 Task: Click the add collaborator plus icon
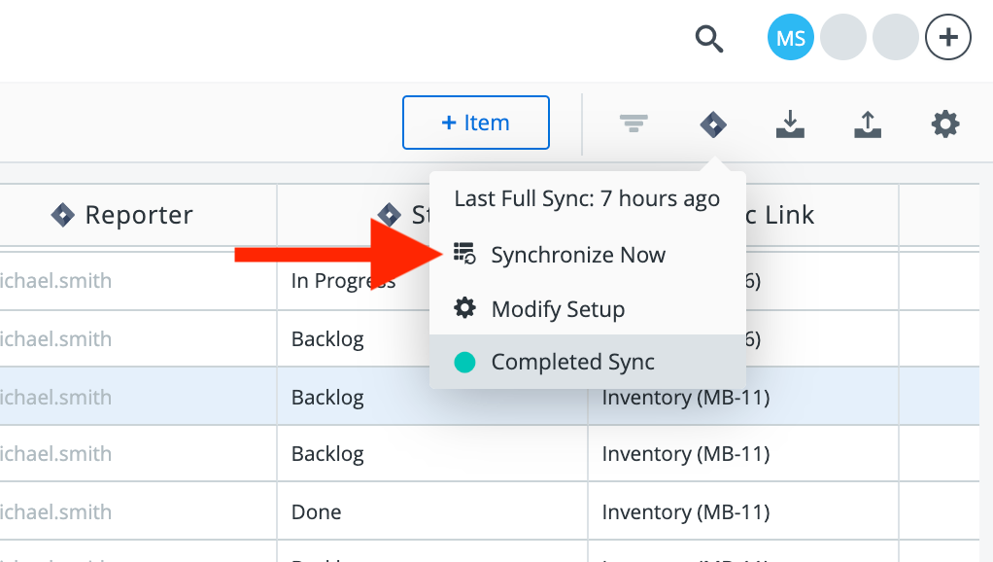click(947, 39)
